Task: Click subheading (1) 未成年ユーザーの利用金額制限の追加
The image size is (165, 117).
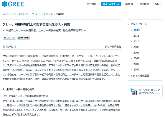Action: 26,96
